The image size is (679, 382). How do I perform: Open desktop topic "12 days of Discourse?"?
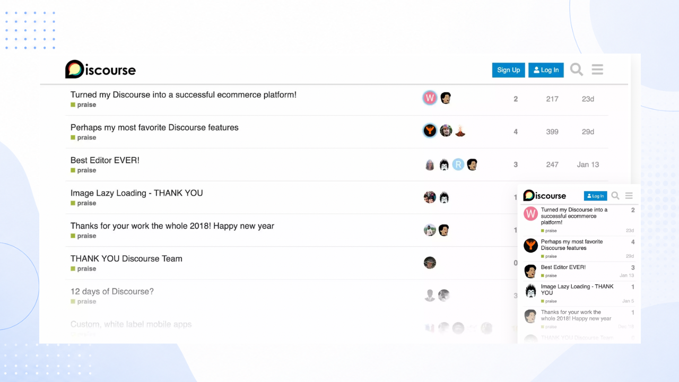112,292
